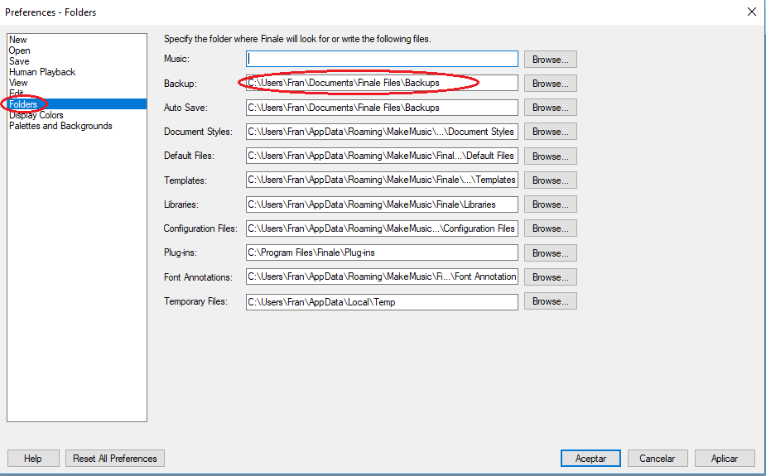
Task: Click the Backup folder path field
Action: [382, 83]
